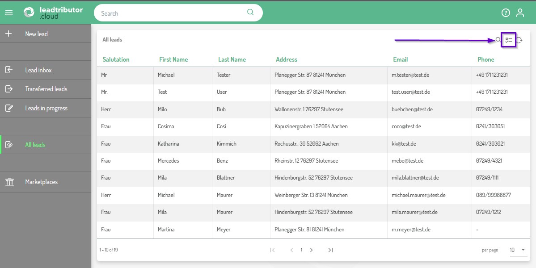Image resolution: width=536 pixels, height=268 pixels.
Task: Expand the per page dropdown
Action: pyautogui.click(x=518, y=250)
